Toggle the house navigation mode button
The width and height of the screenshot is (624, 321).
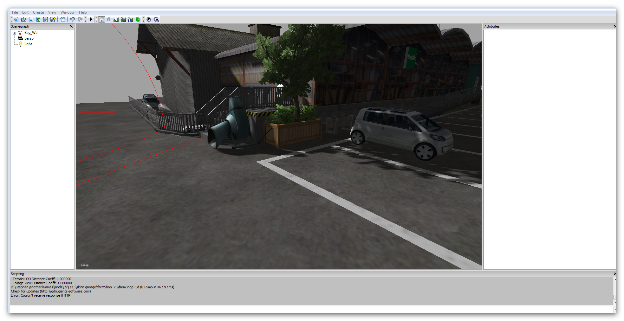101,19
